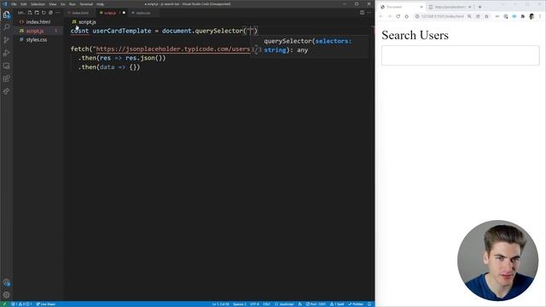Image resolution: width=546 pixels, height=307 pixels.
Task: Open the Help menu
Action: pos(101,4)
